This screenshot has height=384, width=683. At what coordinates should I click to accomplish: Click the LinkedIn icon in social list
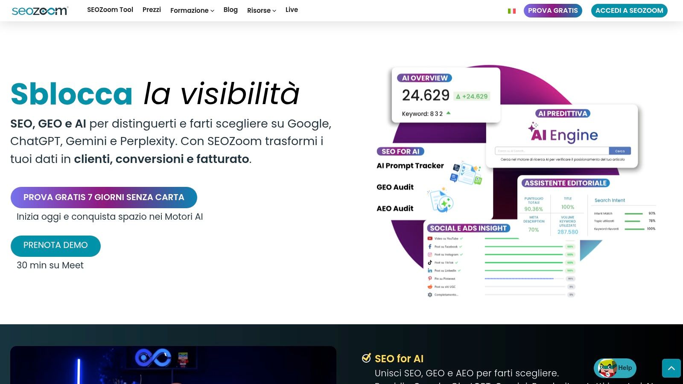coord(430,271)
